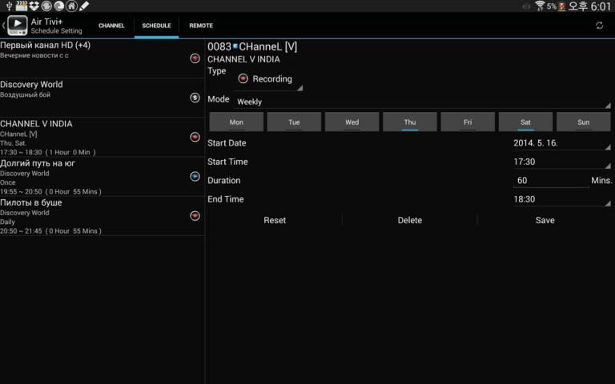Open the Mode dropdown set to Weekly
The width and height of the screenshot is (615, 384).
[x=421, y=102]
